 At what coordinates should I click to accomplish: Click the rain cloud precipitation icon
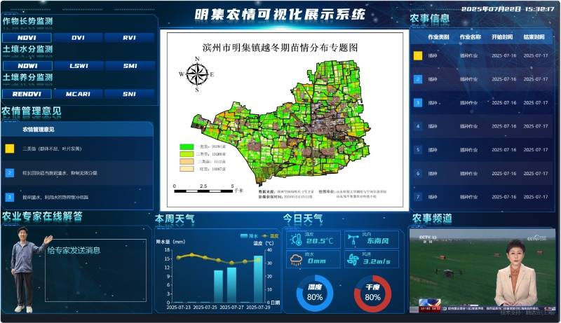click(x=296, y=260)
